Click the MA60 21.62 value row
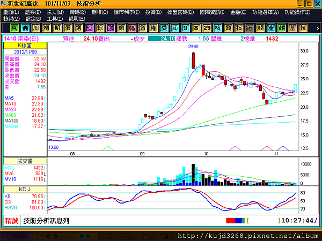The width and height of the screenshot is (322, 241). pyautogui.click(x=25, y=115)
